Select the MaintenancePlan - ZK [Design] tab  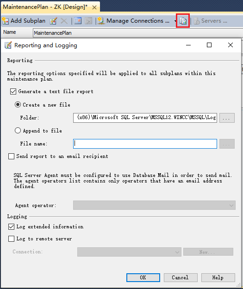45,7
